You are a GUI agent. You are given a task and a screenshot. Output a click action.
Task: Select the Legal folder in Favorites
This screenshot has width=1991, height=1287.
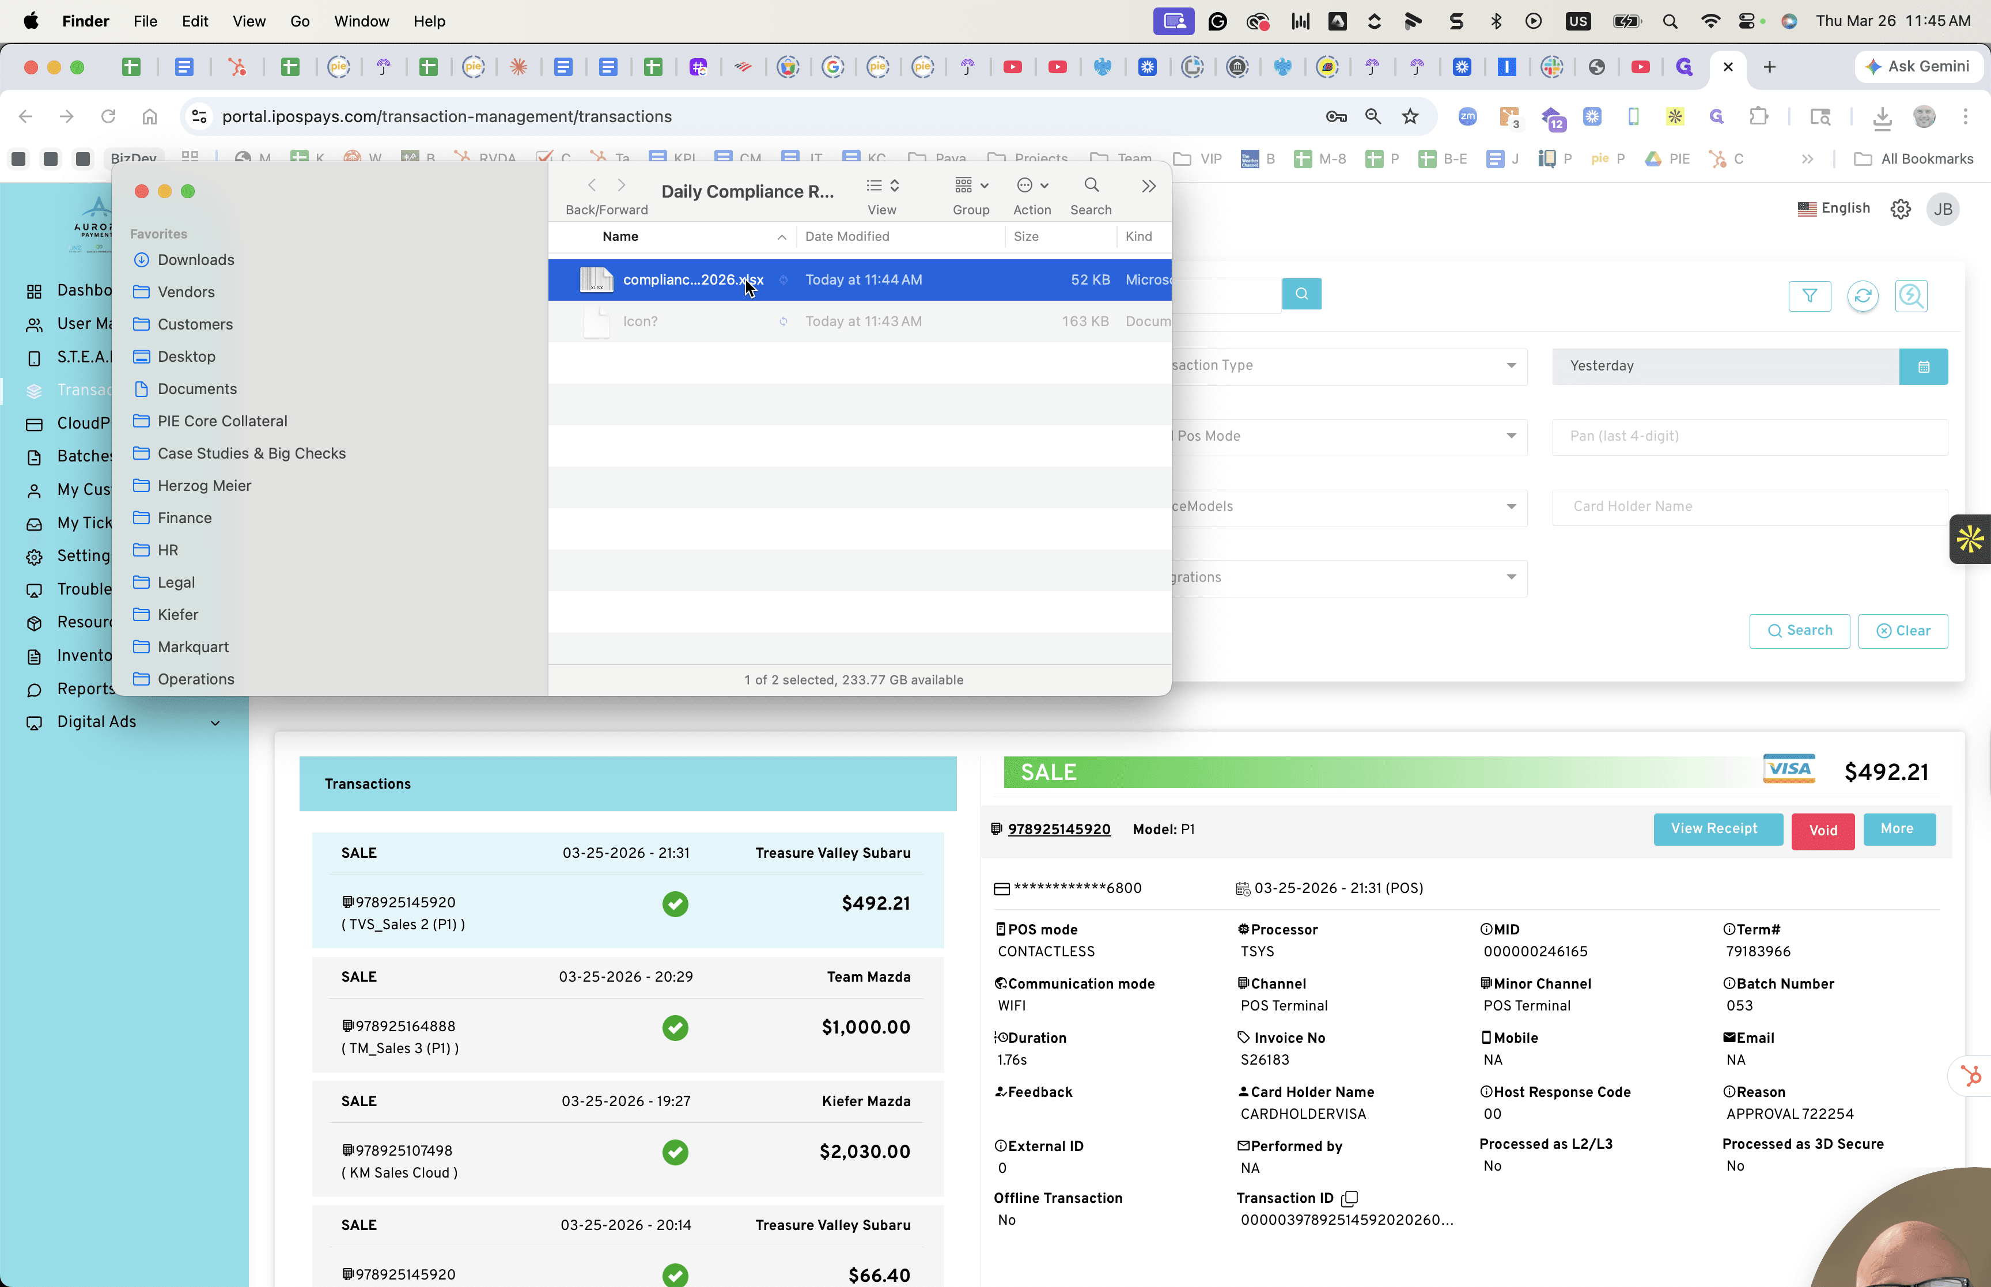[176, 582]
